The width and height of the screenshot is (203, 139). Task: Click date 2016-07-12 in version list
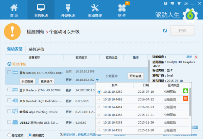click(x=146, y=99)
